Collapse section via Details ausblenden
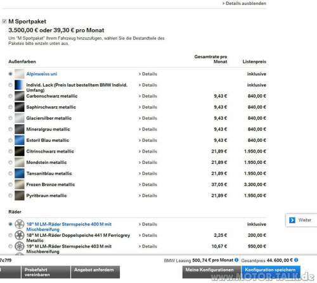 click(x=244, y=3)
